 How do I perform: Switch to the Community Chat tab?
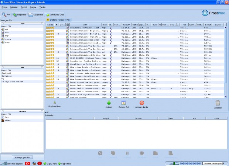click(x=54, y=15)
